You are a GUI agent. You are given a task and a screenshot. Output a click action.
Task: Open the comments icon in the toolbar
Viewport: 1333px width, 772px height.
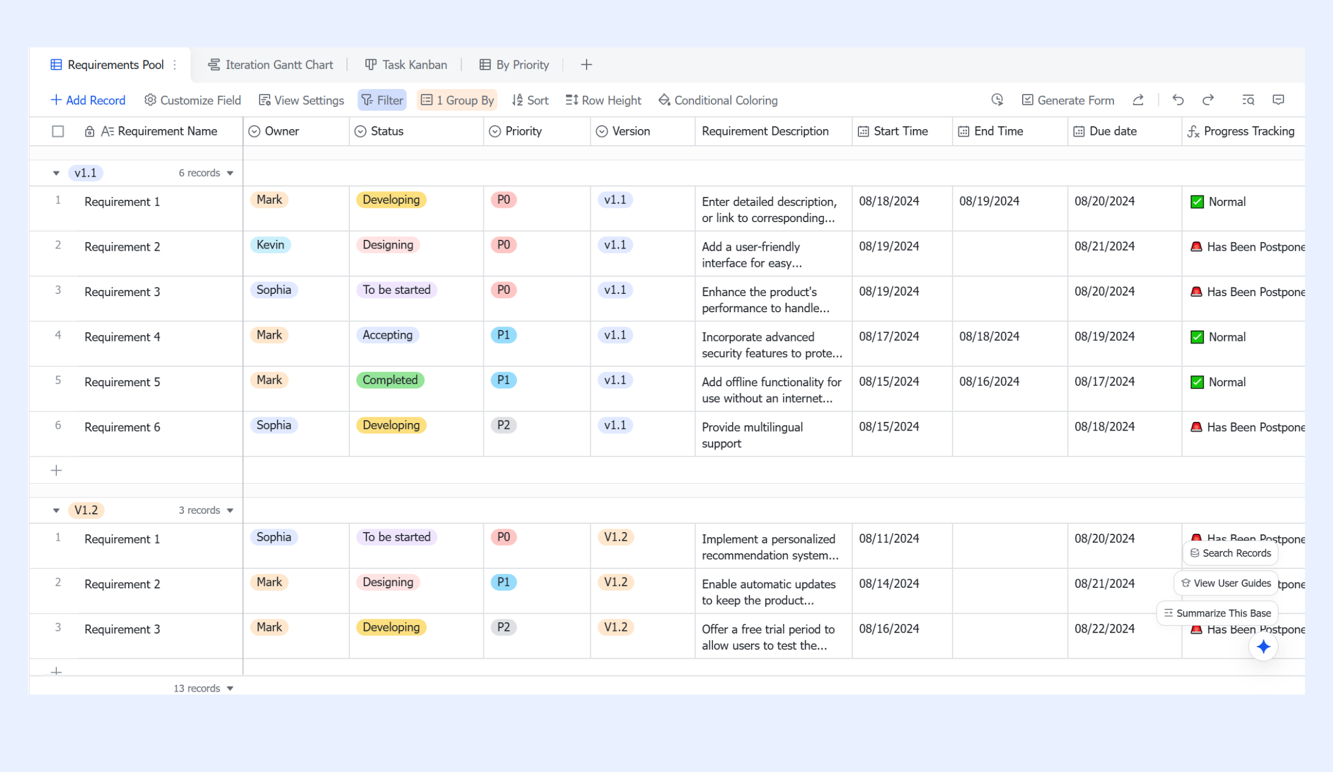[1278, 100]
